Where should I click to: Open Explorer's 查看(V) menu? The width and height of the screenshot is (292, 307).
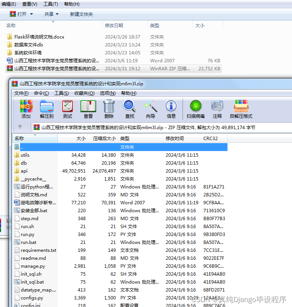click(30, 4)
